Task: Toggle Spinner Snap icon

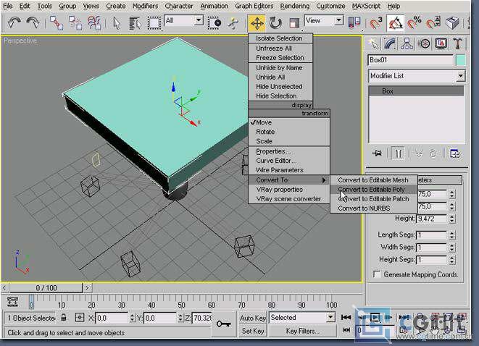Action: click(x=433, y=23)
